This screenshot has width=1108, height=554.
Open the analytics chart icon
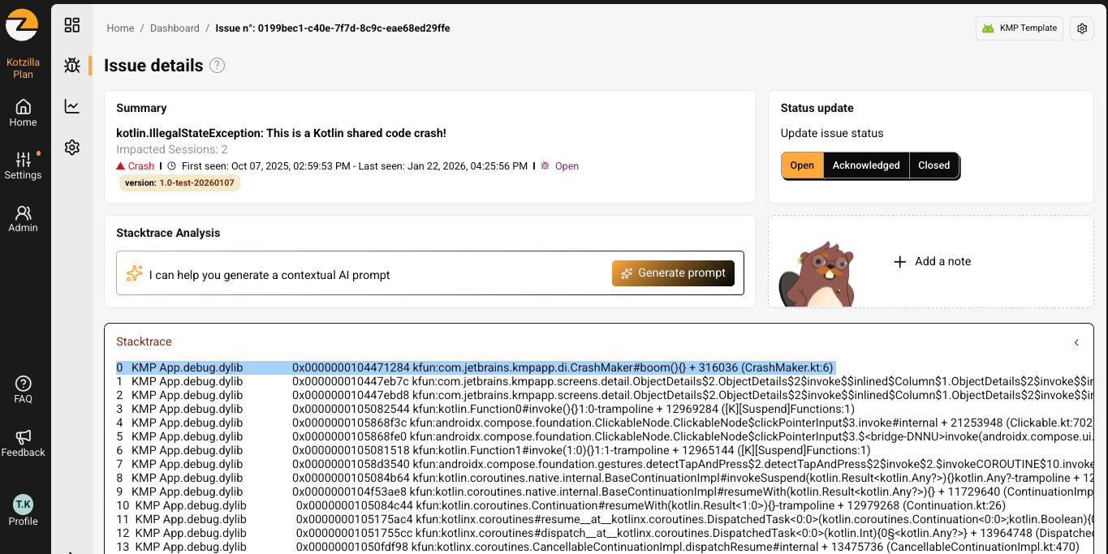coord(72,106)
